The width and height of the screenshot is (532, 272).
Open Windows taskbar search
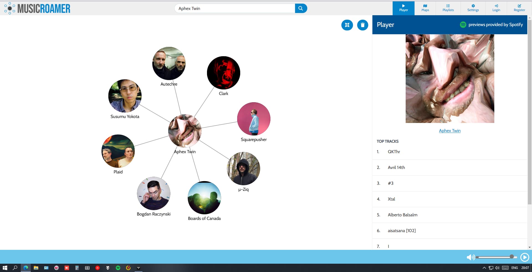(15, 268)
